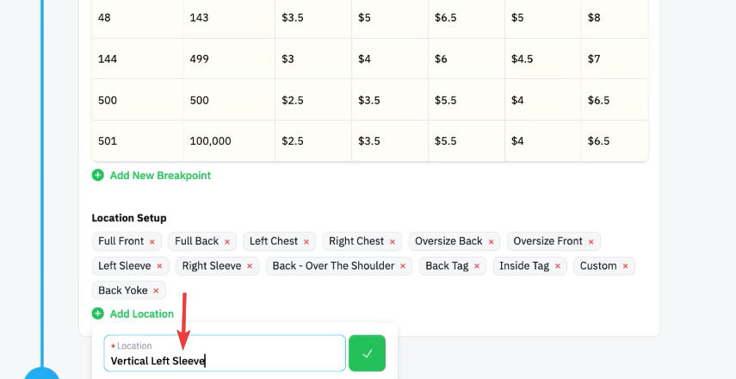Remove Back - Over The Shoulder tag
Viewport: 736px width, 379px height.
[x=403, y=266]
